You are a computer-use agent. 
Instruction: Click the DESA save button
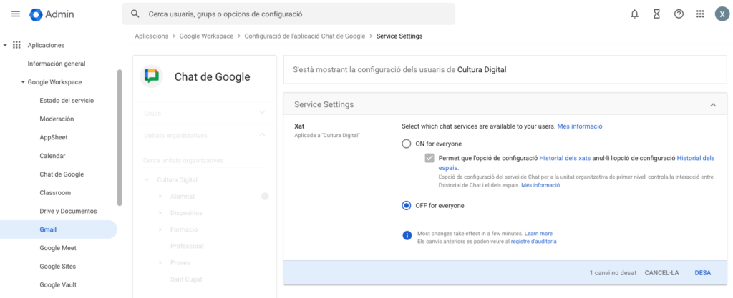[702, 273]
